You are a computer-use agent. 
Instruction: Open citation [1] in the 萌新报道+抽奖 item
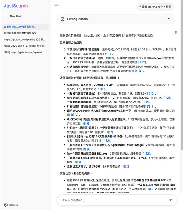tap(75, 162)
